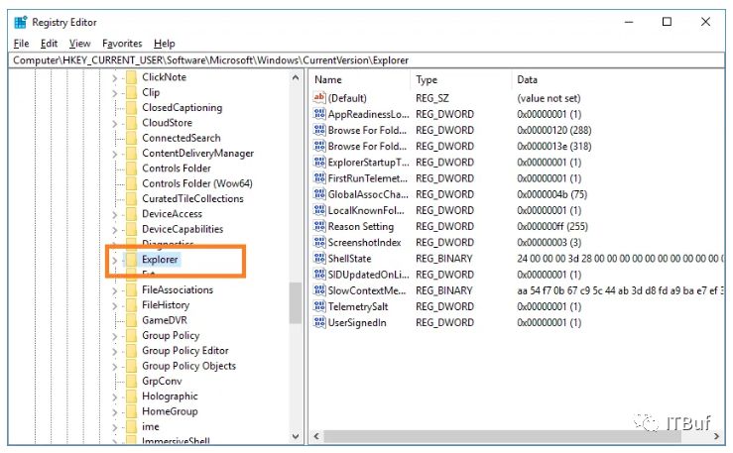Click the Explorer folder icon

(x=132, y=260)
